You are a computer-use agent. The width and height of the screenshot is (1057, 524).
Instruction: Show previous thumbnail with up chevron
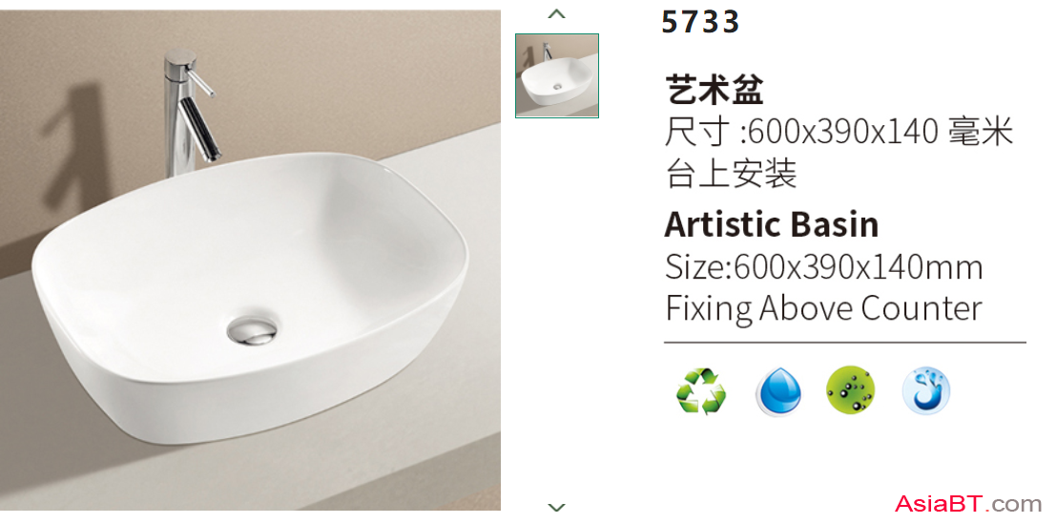tap(556, 13)
